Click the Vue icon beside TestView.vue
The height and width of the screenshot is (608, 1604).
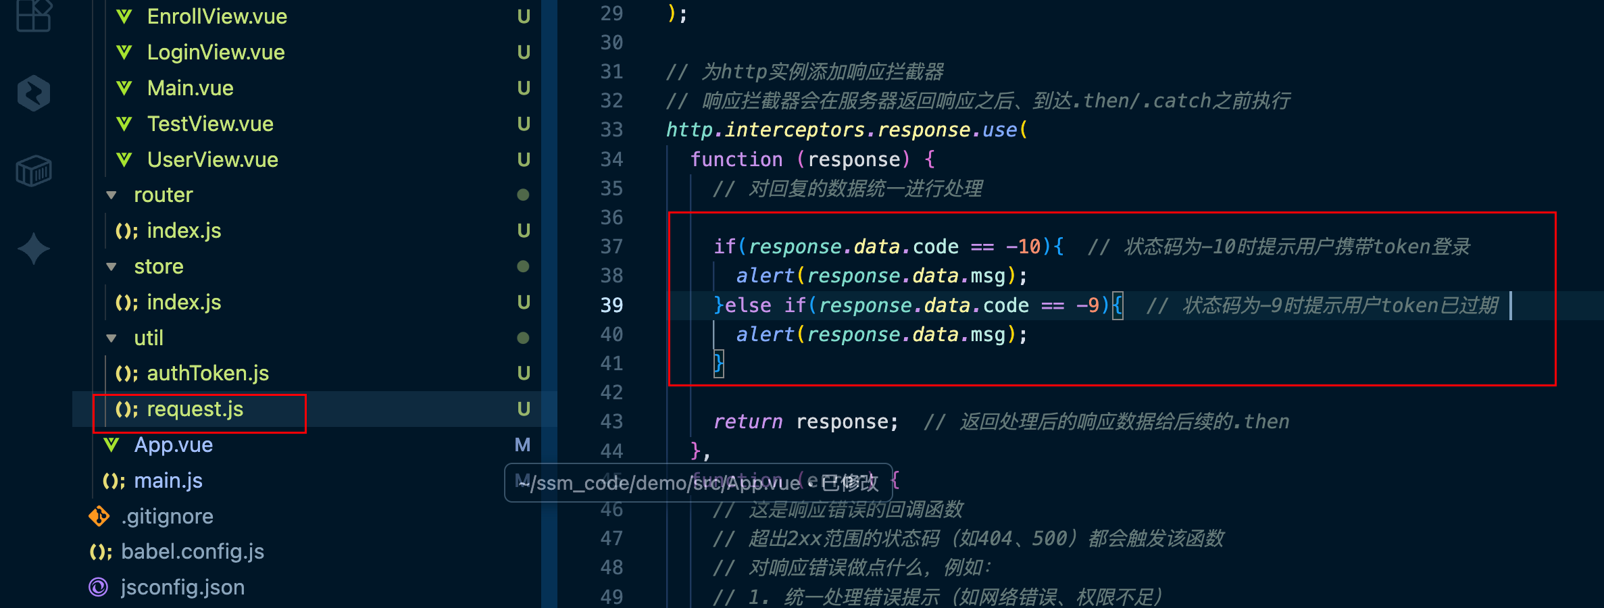(x=124, y=124)
